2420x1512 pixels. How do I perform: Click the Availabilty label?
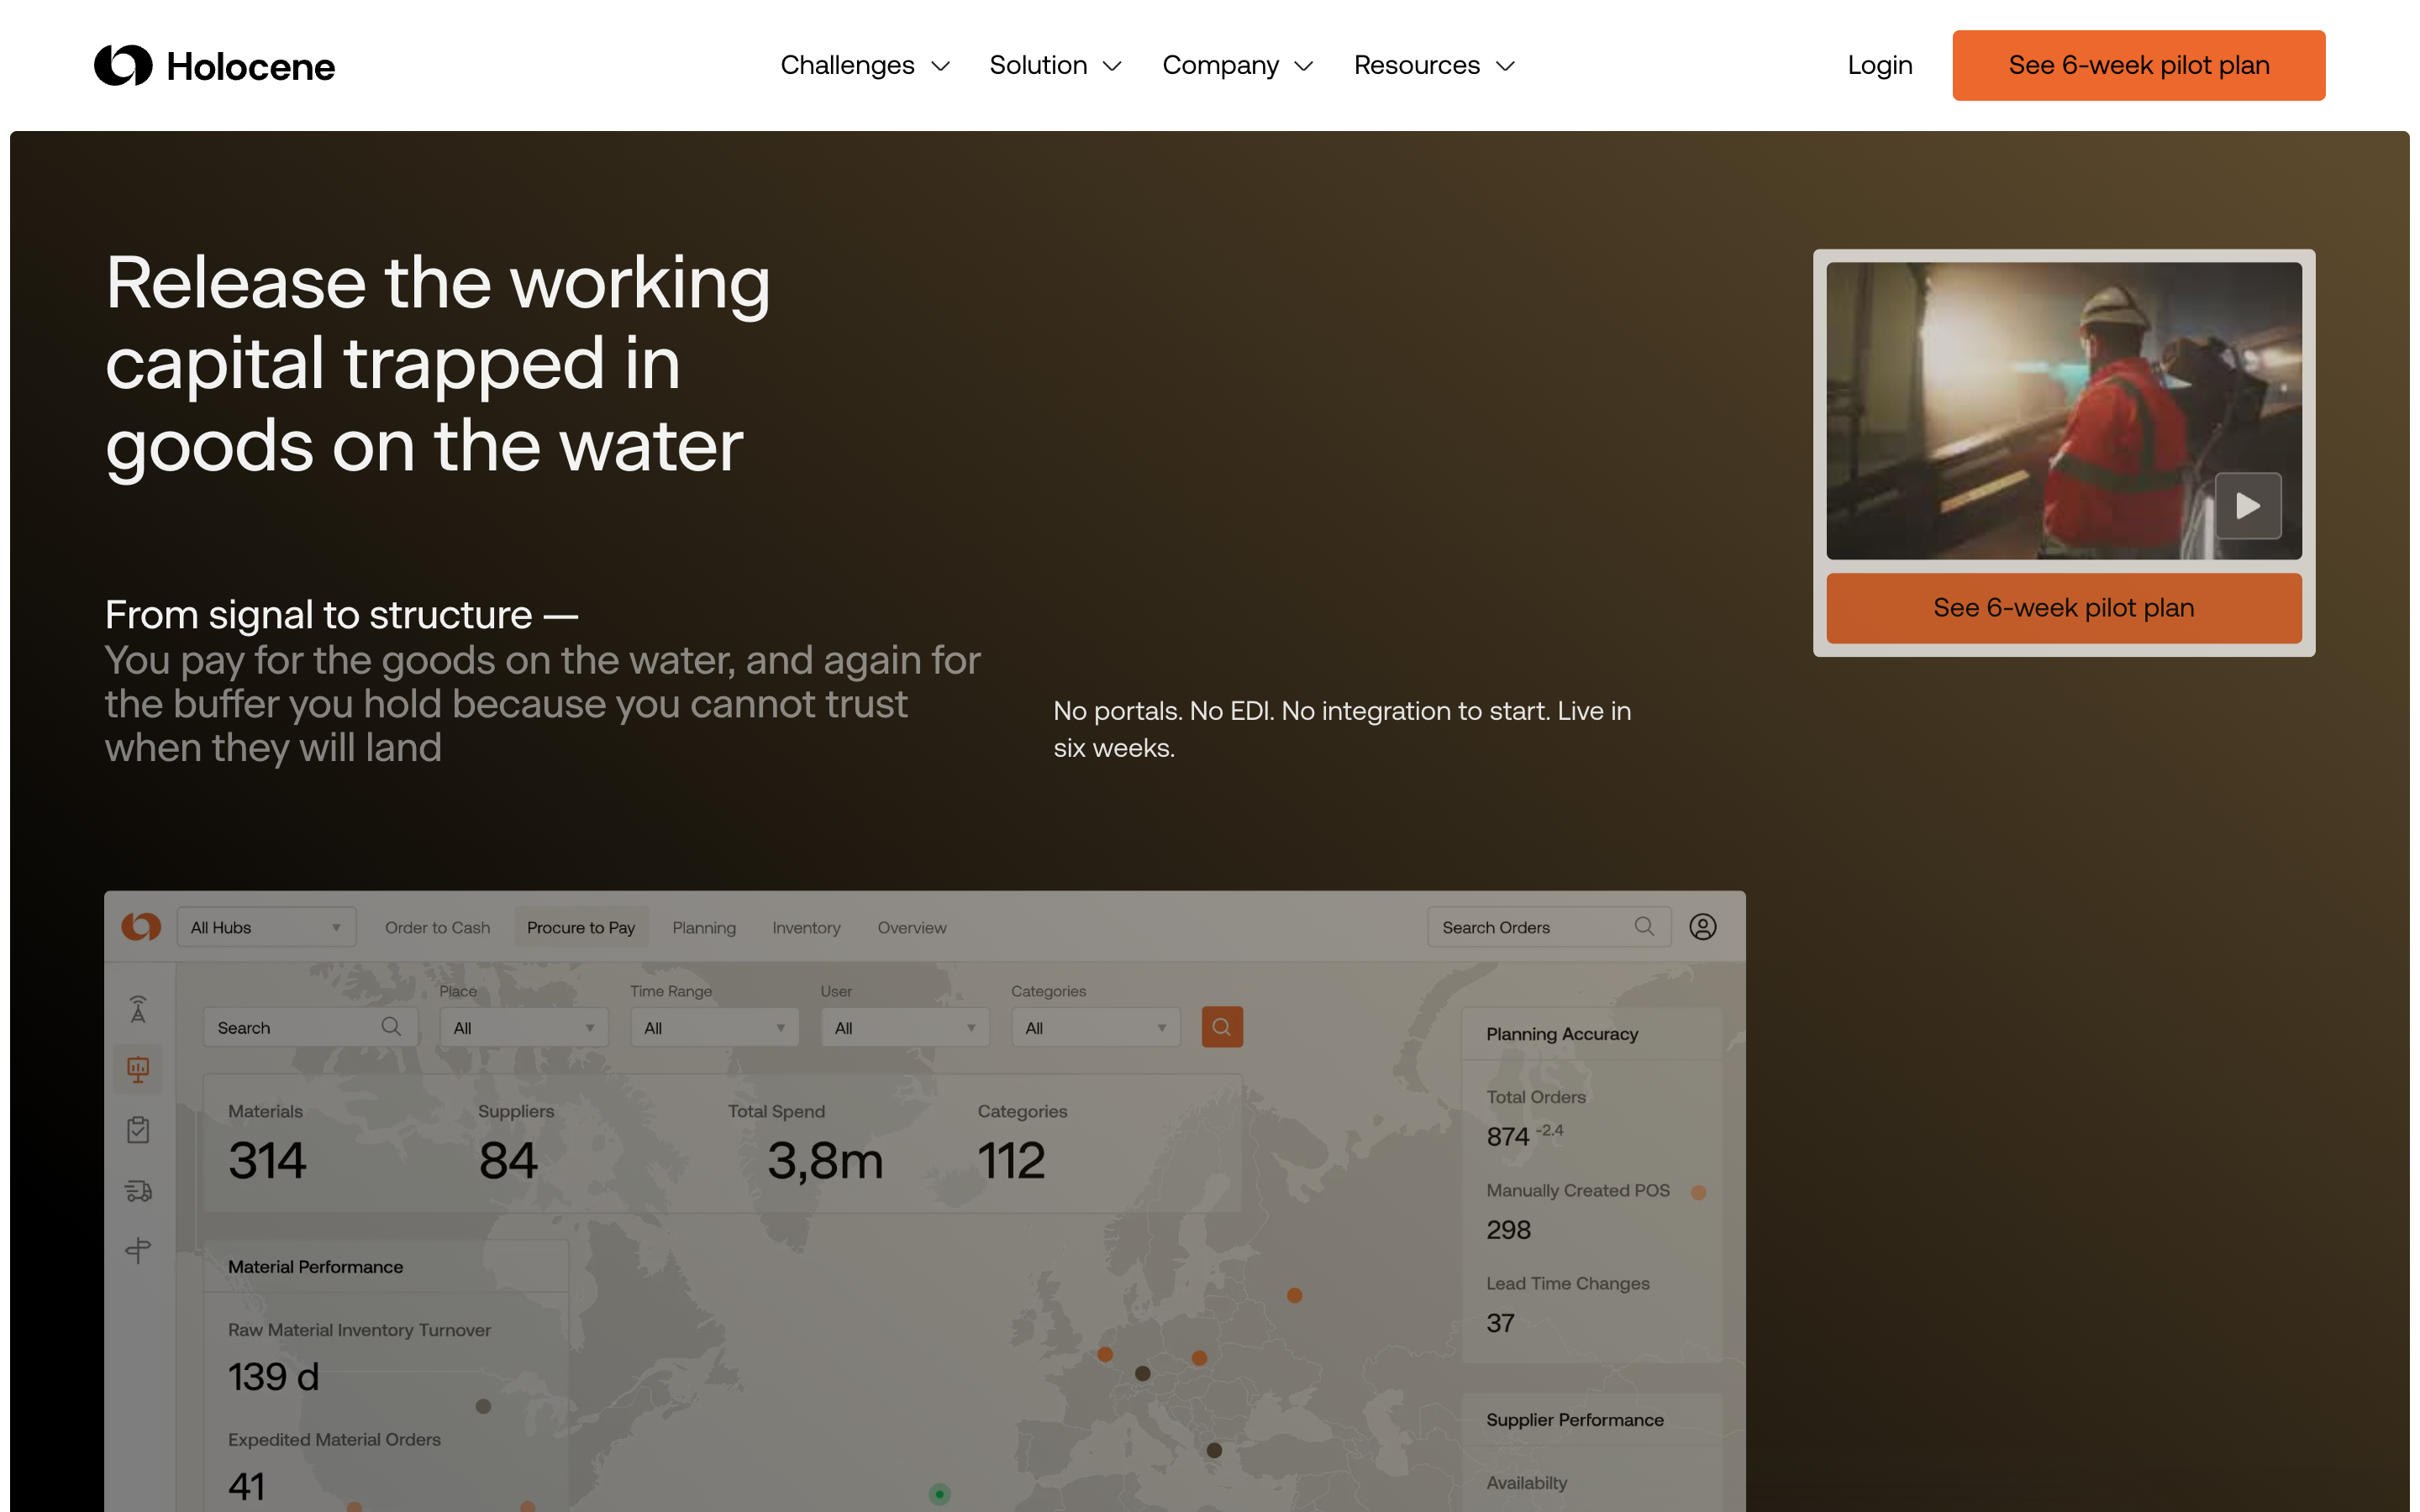1526,1483
